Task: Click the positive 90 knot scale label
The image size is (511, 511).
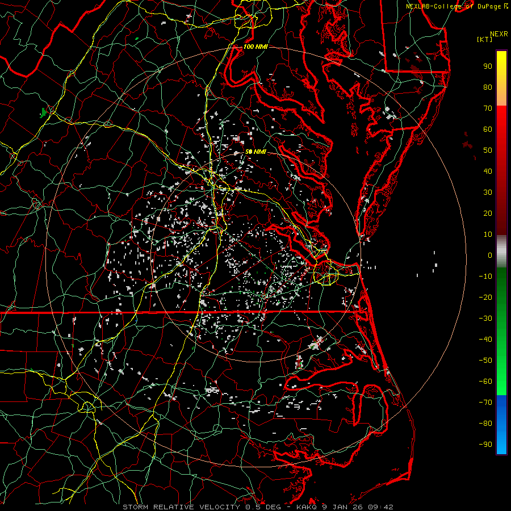Action: [x=488, y=66]
